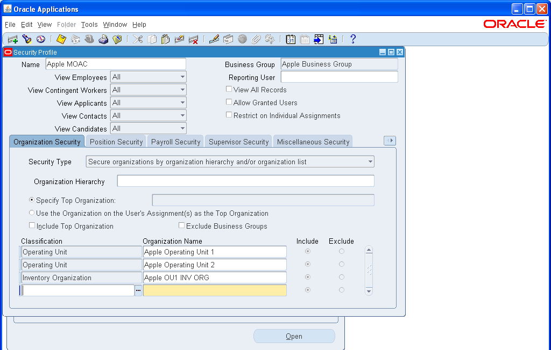The height and width of the screenshot is (350, 551).
Task: Save using the yellow floppy disk icon
Action: 61,39
